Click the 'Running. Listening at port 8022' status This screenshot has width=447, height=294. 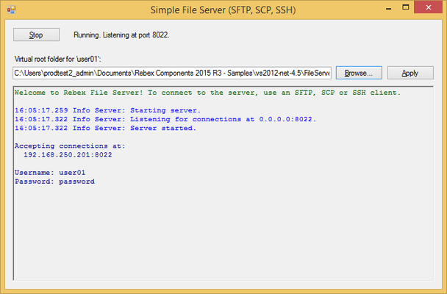click(122, 35)
